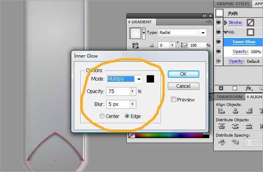The image size is (263, 172).
Task: Click the Opacity field showing 75
Action: click(117, 91)
